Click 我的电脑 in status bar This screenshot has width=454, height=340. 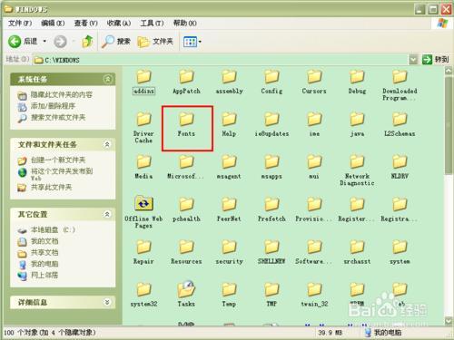point(383,333)
